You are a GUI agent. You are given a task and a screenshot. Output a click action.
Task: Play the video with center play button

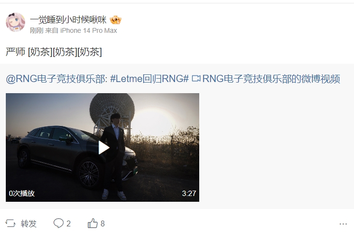click(x=103, y=148)
